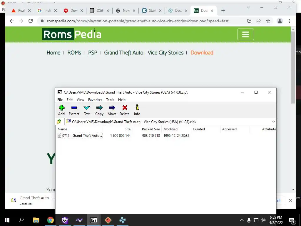The width and height of the screenshot is (301, 226).
Task: Click the install page icon in Chrome
Action: point(249,21)
